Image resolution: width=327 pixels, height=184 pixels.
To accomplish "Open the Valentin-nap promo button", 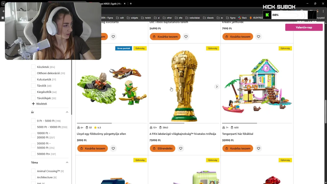I will [304, 27].
